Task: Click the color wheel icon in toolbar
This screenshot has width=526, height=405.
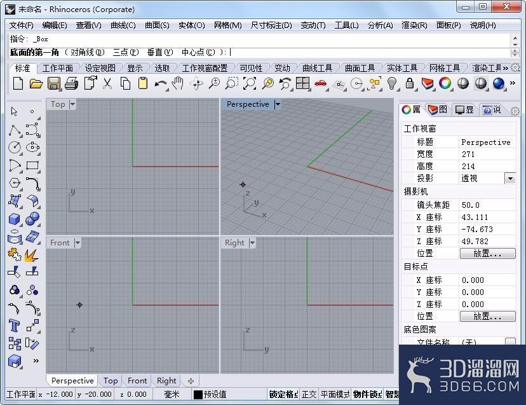Action: 445,83
